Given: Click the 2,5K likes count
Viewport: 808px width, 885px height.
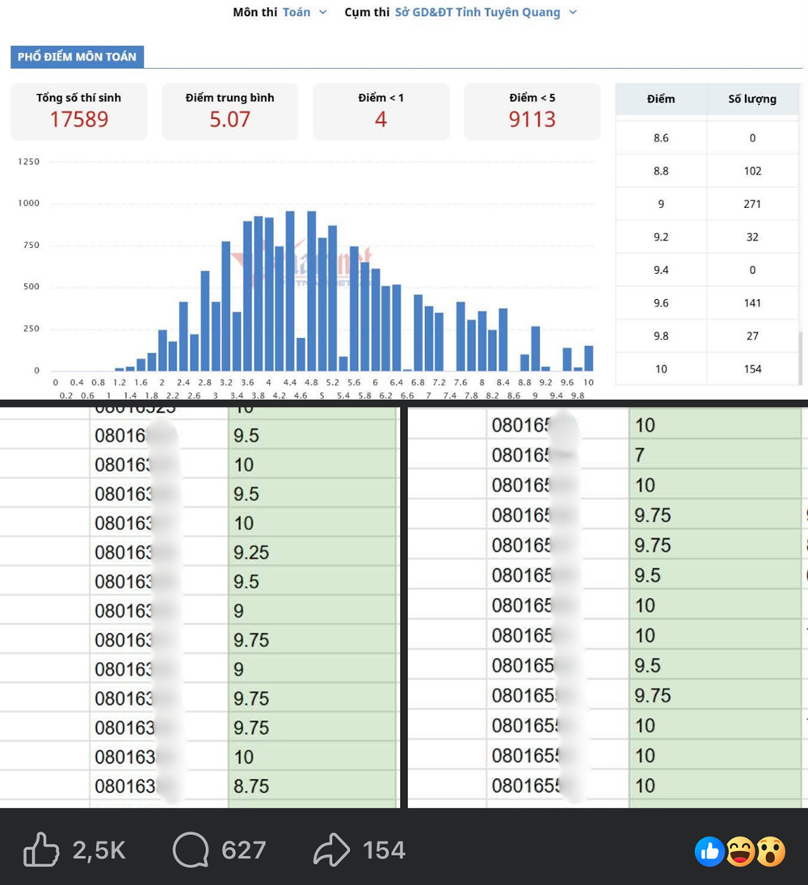Looking at the screenshot, I should (x=99, y=850).
